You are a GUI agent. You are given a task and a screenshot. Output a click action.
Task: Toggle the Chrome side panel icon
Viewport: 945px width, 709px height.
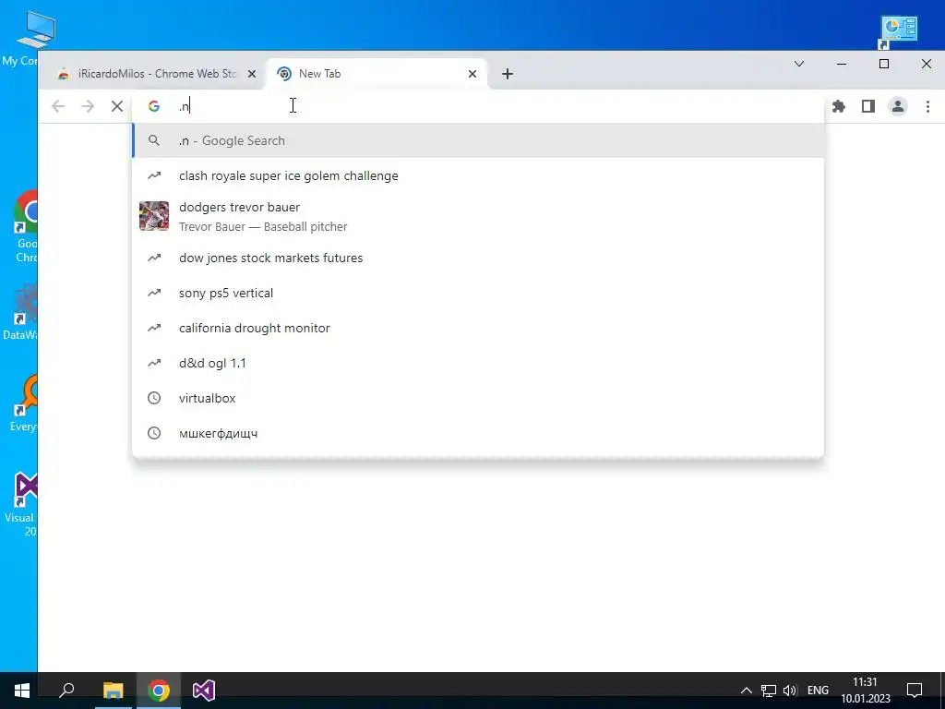[x=867, y=107]
